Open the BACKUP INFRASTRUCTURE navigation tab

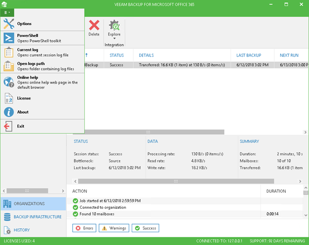click(x=33, y=217)
